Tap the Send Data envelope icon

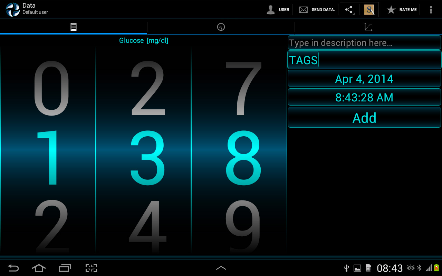[303, 10]
